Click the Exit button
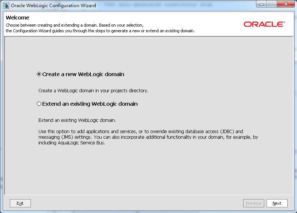Screen dimensions: 297x213 coord(20,203)
